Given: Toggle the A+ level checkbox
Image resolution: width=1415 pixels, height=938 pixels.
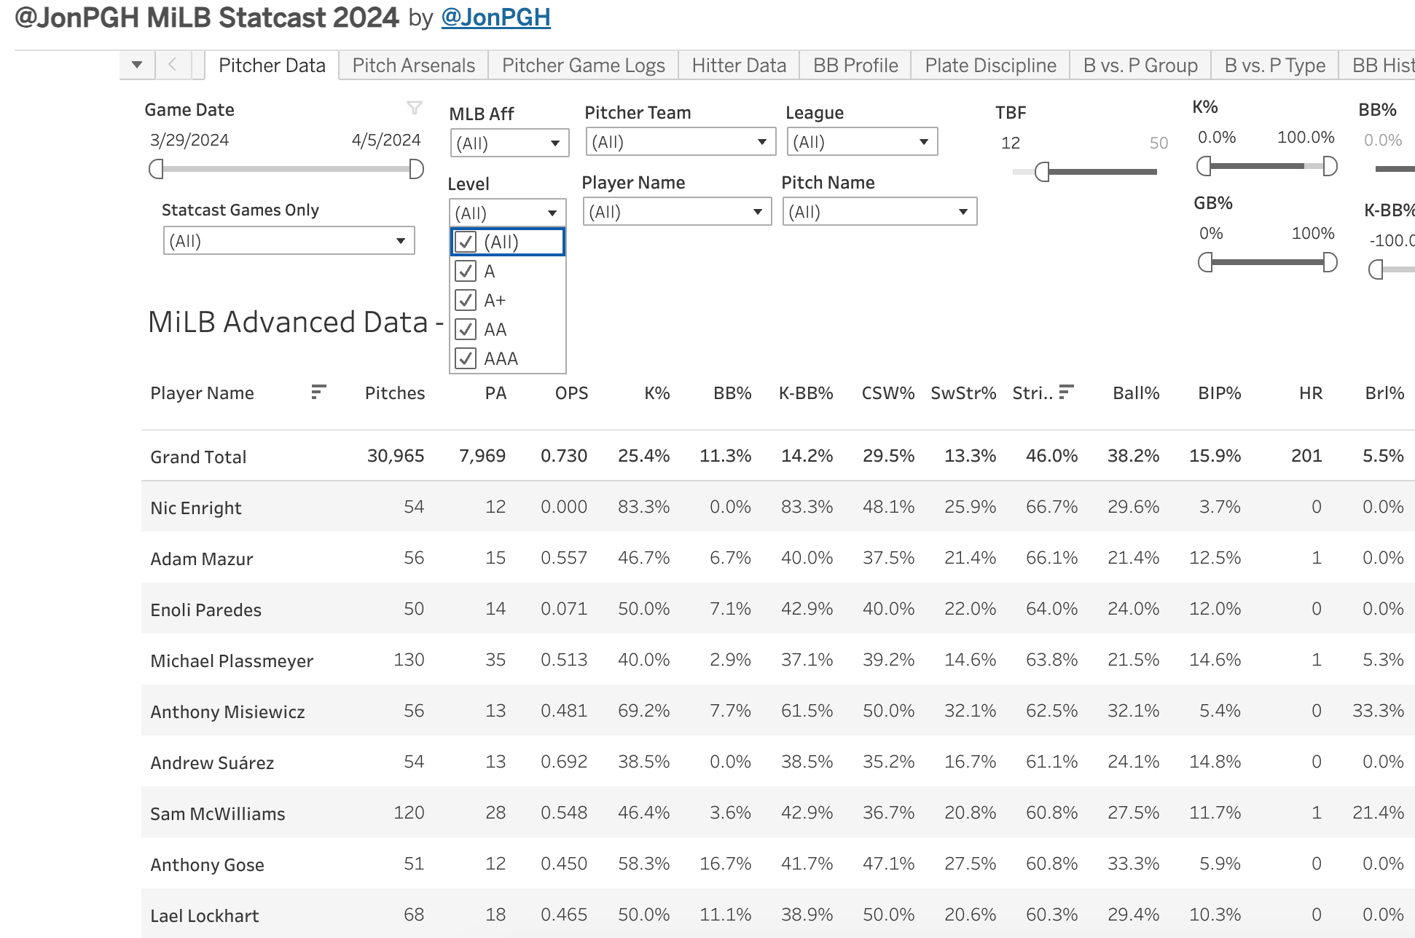Looking at the screenshot, I should [x=466, y=300].
